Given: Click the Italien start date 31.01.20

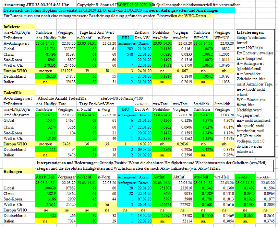Looking at the screenshot, I should 143,82.
